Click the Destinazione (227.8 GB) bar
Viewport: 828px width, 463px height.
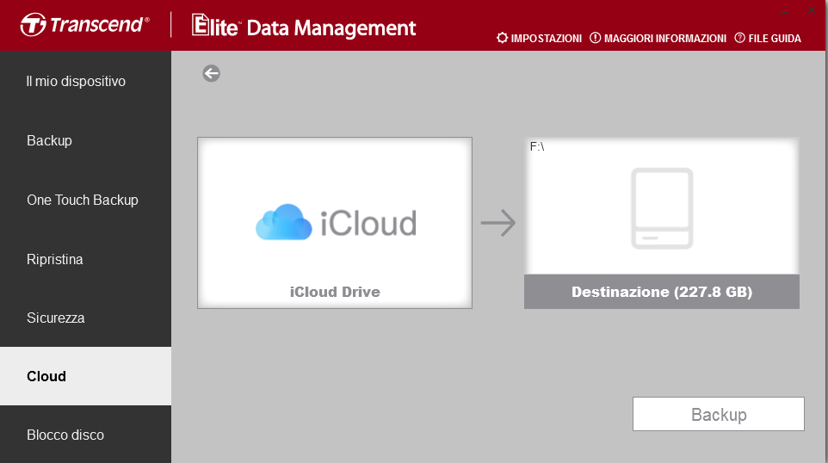(x=662, y=292)
